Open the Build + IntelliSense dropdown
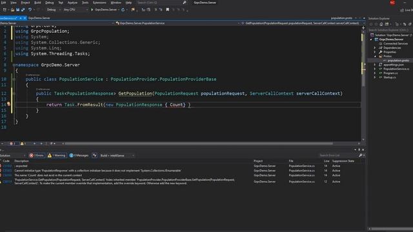The width and height of the screenshot is (413, 232). [x=117, y=155]
